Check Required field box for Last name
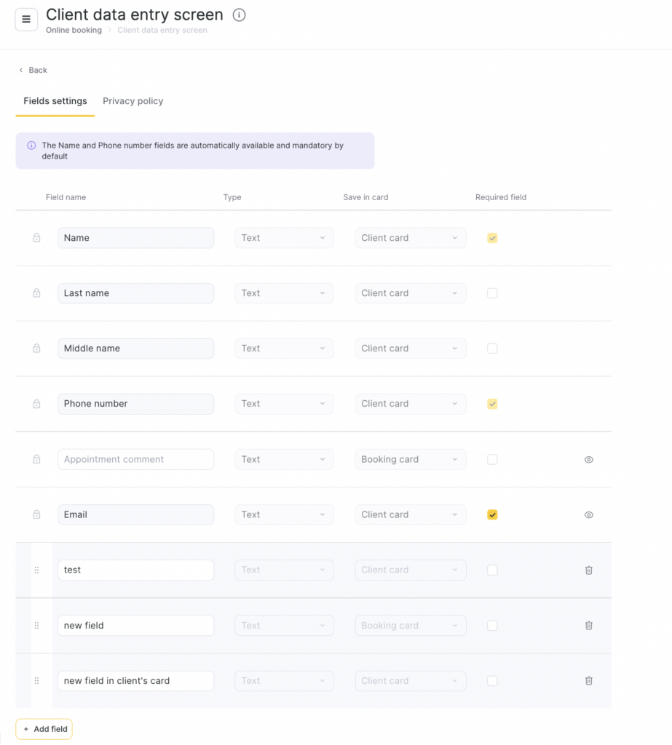The height and width of the screenshot is (745, 672). 492,293
